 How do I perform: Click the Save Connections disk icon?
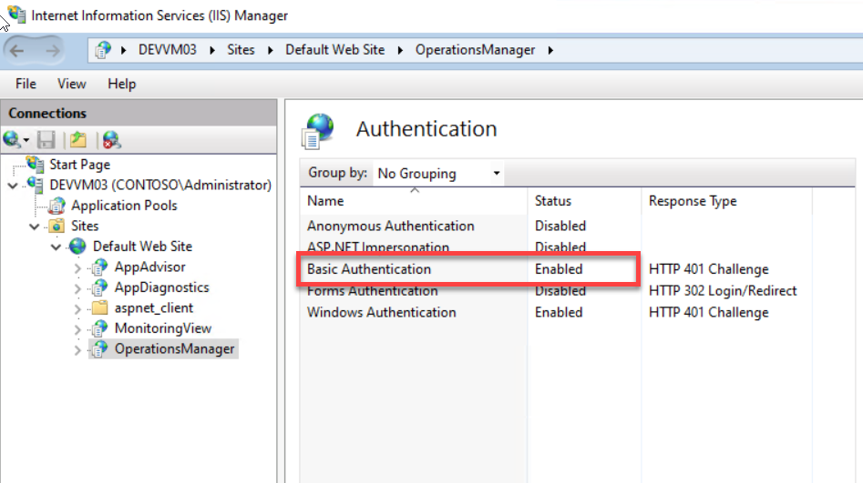(46, 140)
